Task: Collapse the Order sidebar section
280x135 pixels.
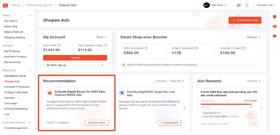Action: (30, 16)
